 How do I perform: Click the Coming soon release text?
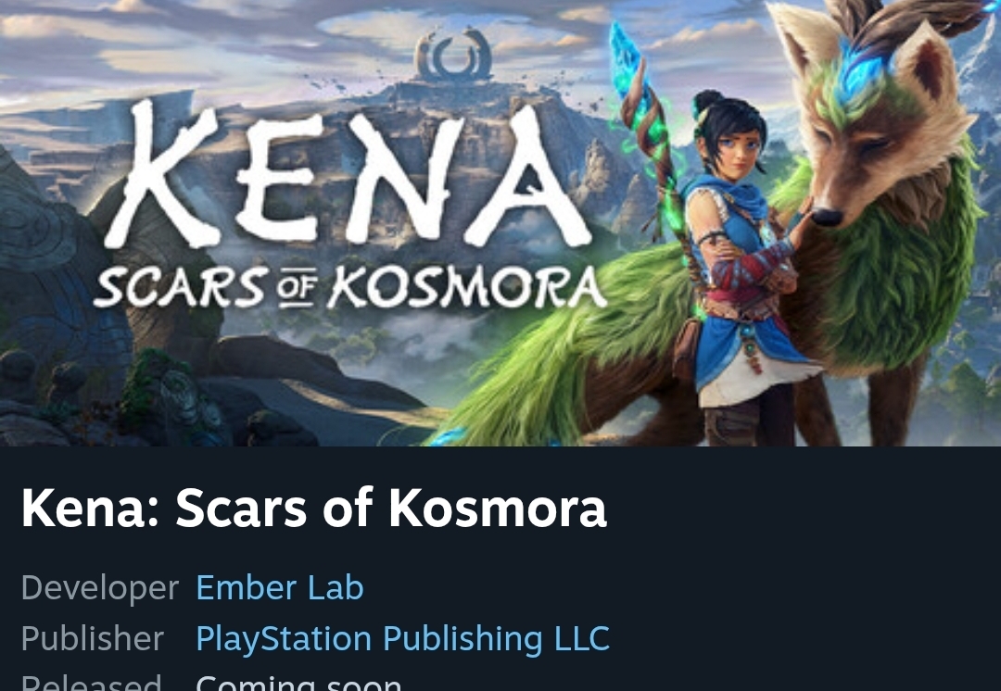[x=298, y=682]
